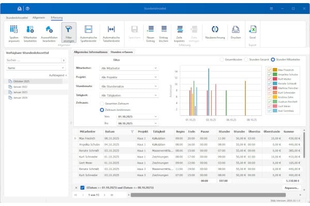Viewport: 310px width, 206px height.
Task: Open the Mitarbeiter filter dropdown
Action: point(156,67)
